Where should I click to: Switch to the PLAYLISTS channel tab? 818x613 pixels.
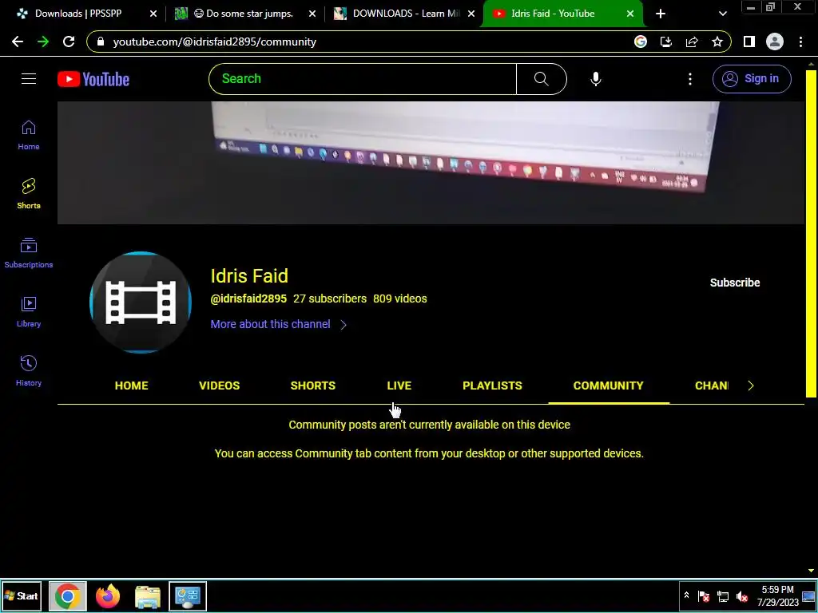(492, 386)
